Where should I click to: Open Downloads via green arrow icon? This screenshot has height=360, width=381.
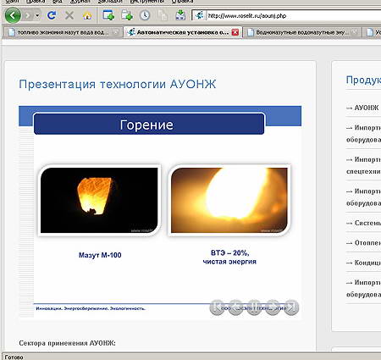(180, 15)
